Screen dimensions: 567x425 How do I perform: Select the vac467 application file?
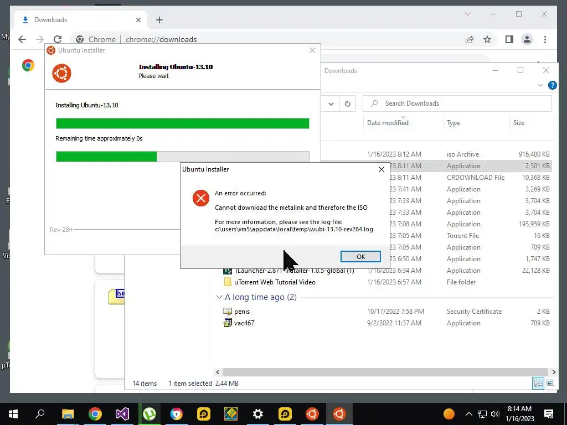coord(244,323)
